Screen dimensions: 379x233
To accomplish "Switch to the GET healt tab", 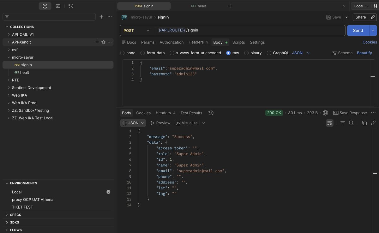I will click(x=198, y=6).
